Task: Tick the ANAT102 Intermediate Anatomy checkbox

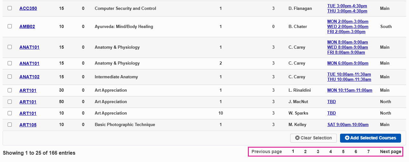Action: pos(10,77)
